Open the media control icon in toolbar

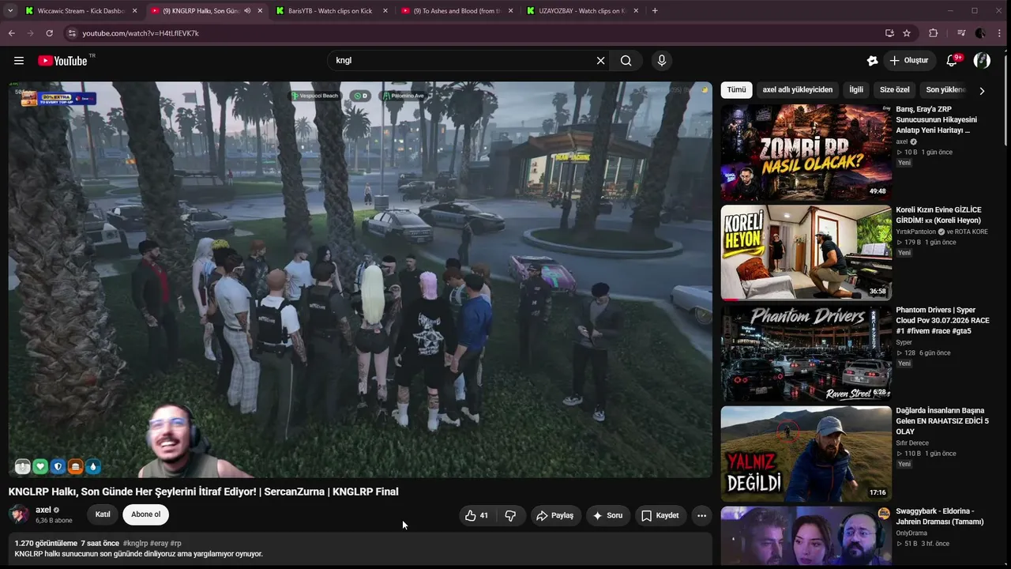pyautogui.click(x=960, y=33)
